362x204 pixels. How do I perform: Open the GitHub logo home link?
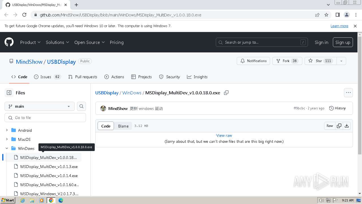(x=9, y=42)
